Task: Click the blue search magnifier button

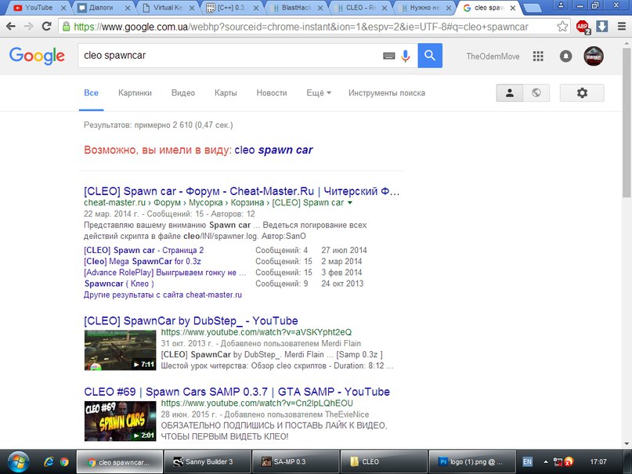Action: (430, 55)
